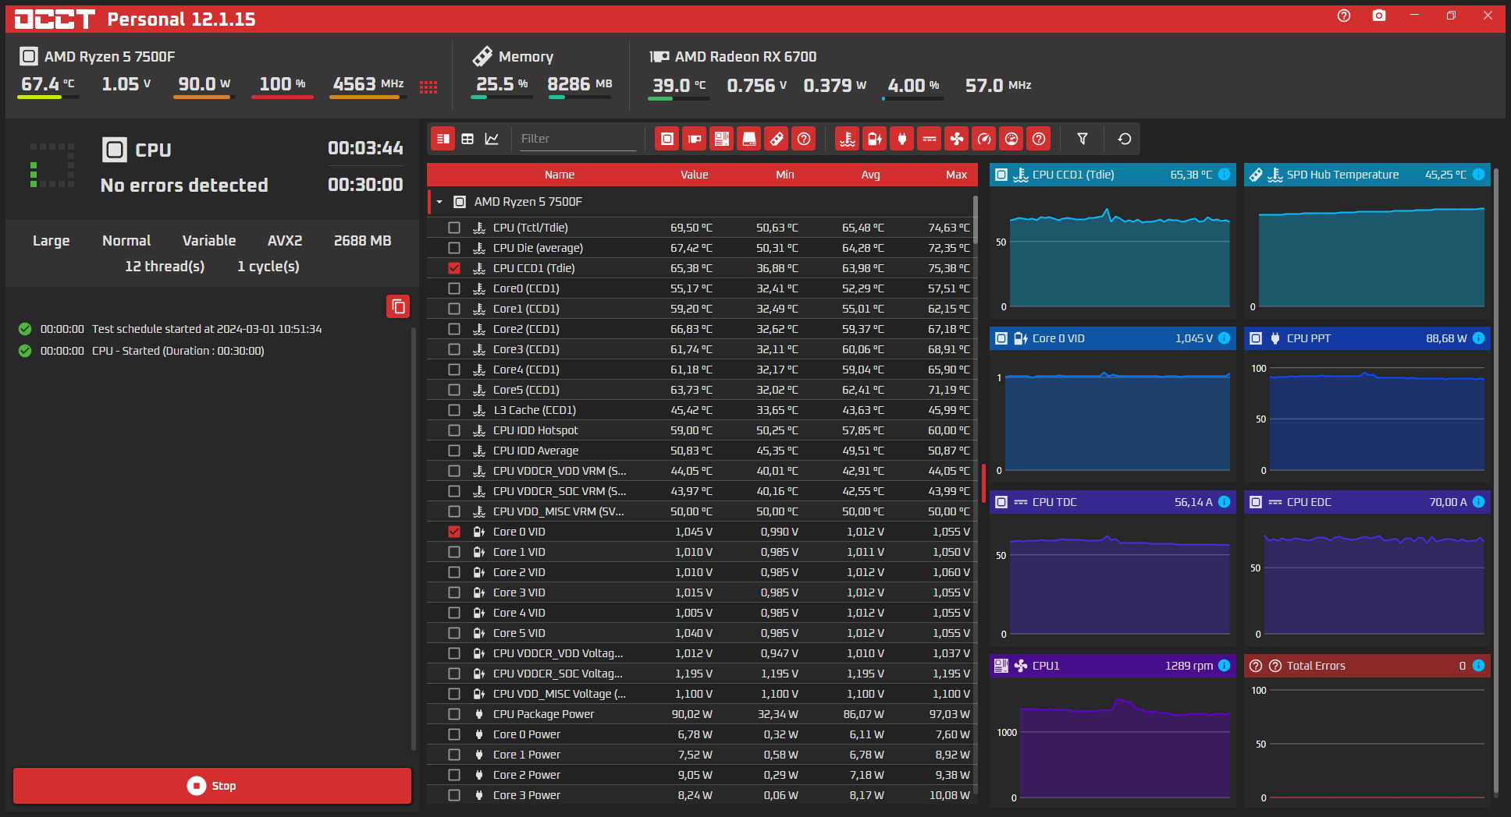Tick the Core 5 VID checkbox
The height and width of the screenshot is (817, 1511).
click(454, 633)
